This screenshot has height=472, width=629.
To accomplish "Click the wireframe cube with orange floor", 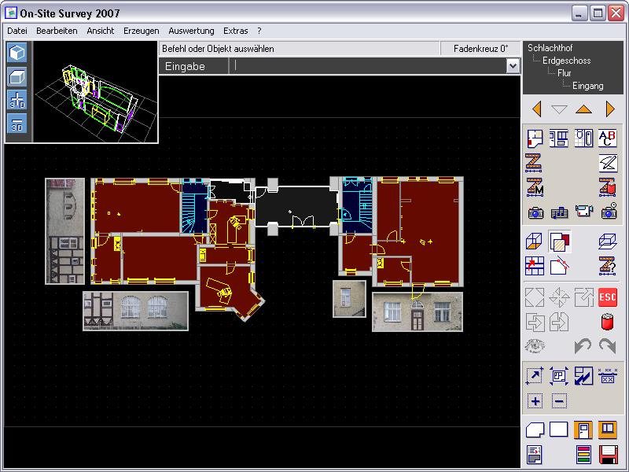I will click(534, 242).
